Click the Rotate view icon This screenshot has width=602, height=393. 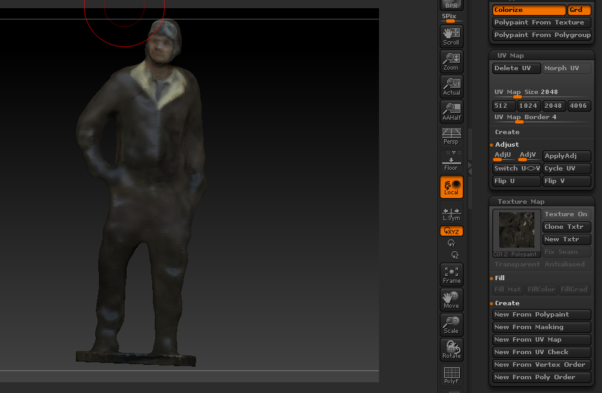(x=451, y=350)
